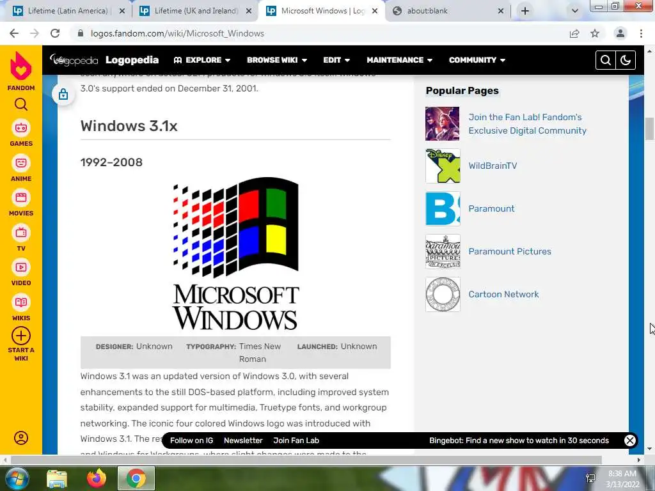Click the Cartoon Network circle thumbnail
Screen dimensions: 655x491
pyautogui.click(x=443, y=294)
